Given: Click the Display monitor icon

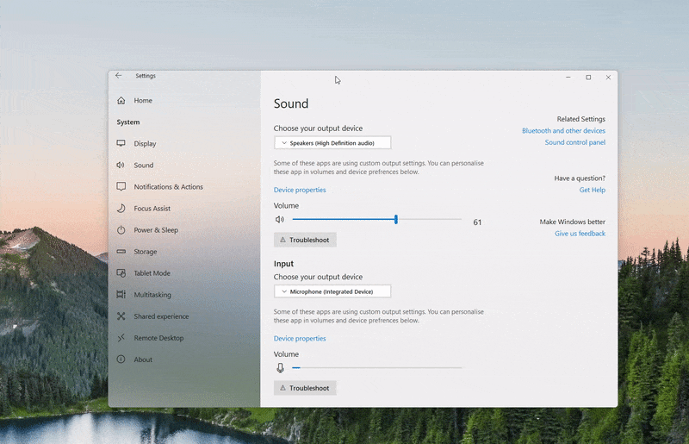Looking at the screenshot, I should click(x=121, y=143).
